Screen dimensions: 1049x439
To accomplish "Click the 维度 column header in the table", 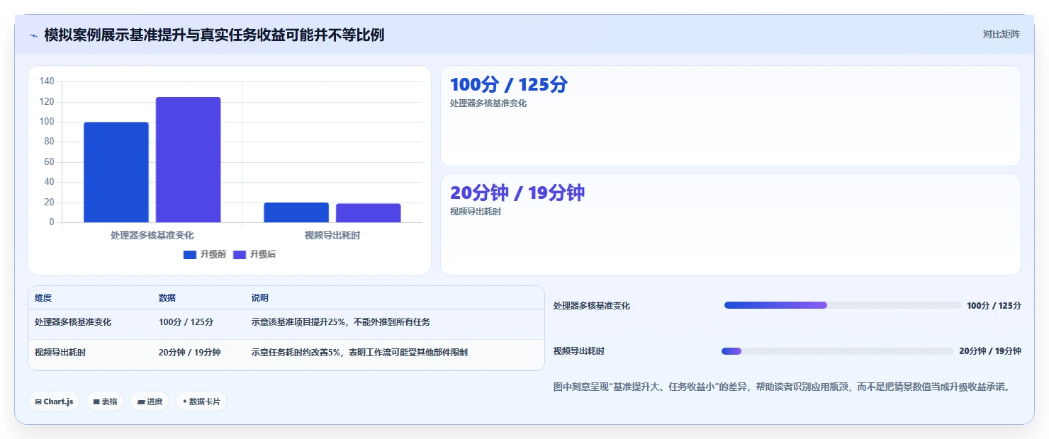I will [x=43, y=298].
